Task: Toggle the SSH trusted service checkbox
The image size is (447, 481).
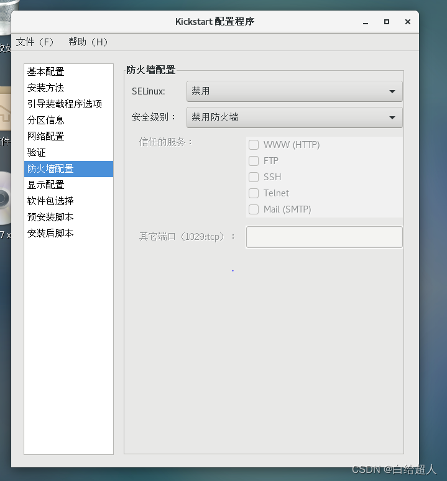Action: pyautogui.click(x=254, y=177)
